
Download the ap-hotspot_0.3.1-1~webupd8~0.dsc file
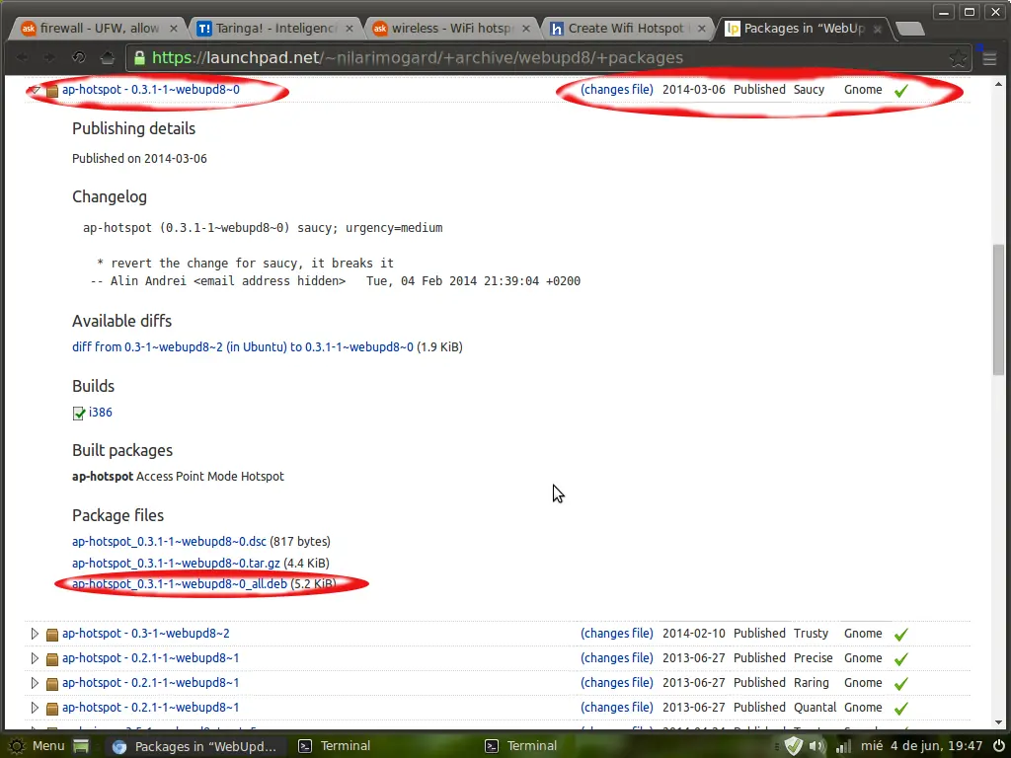[x=169, y=542]
